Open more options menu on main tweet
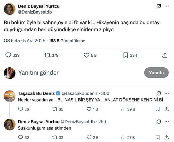The width and height of the screenshot is (174, 142). point(166,6)
